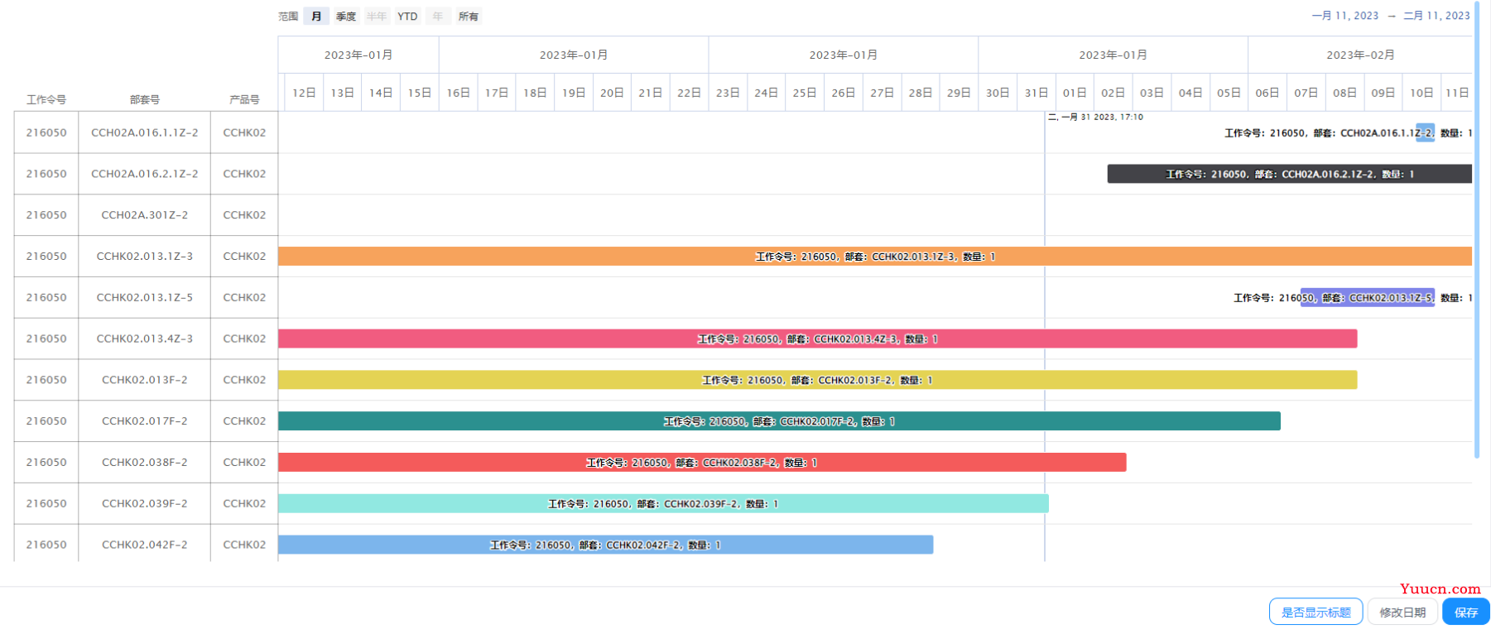Click the 是否显示标题 button

pyautogui.click(x=1315, y=612)
